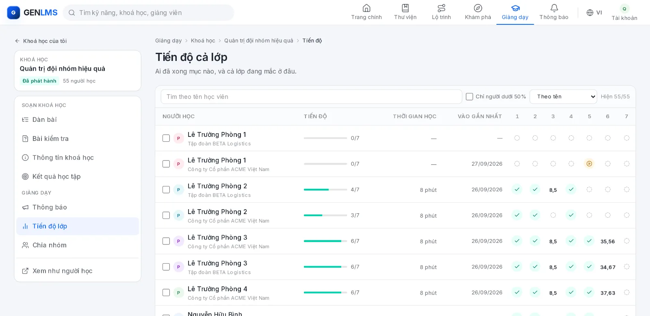The image size is (650, 316).
Task: Toggle Chỉ người dưới 50% checkbox
Action: tap(469, 97)
